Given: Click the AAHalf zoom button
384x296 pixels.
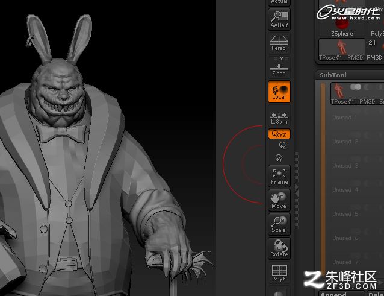Looking at the screenshot, I should point(279,19).
